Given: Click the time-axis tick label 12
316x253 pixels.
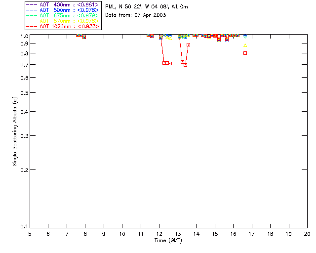Looking at the screenshot, I should click(159, 234).
